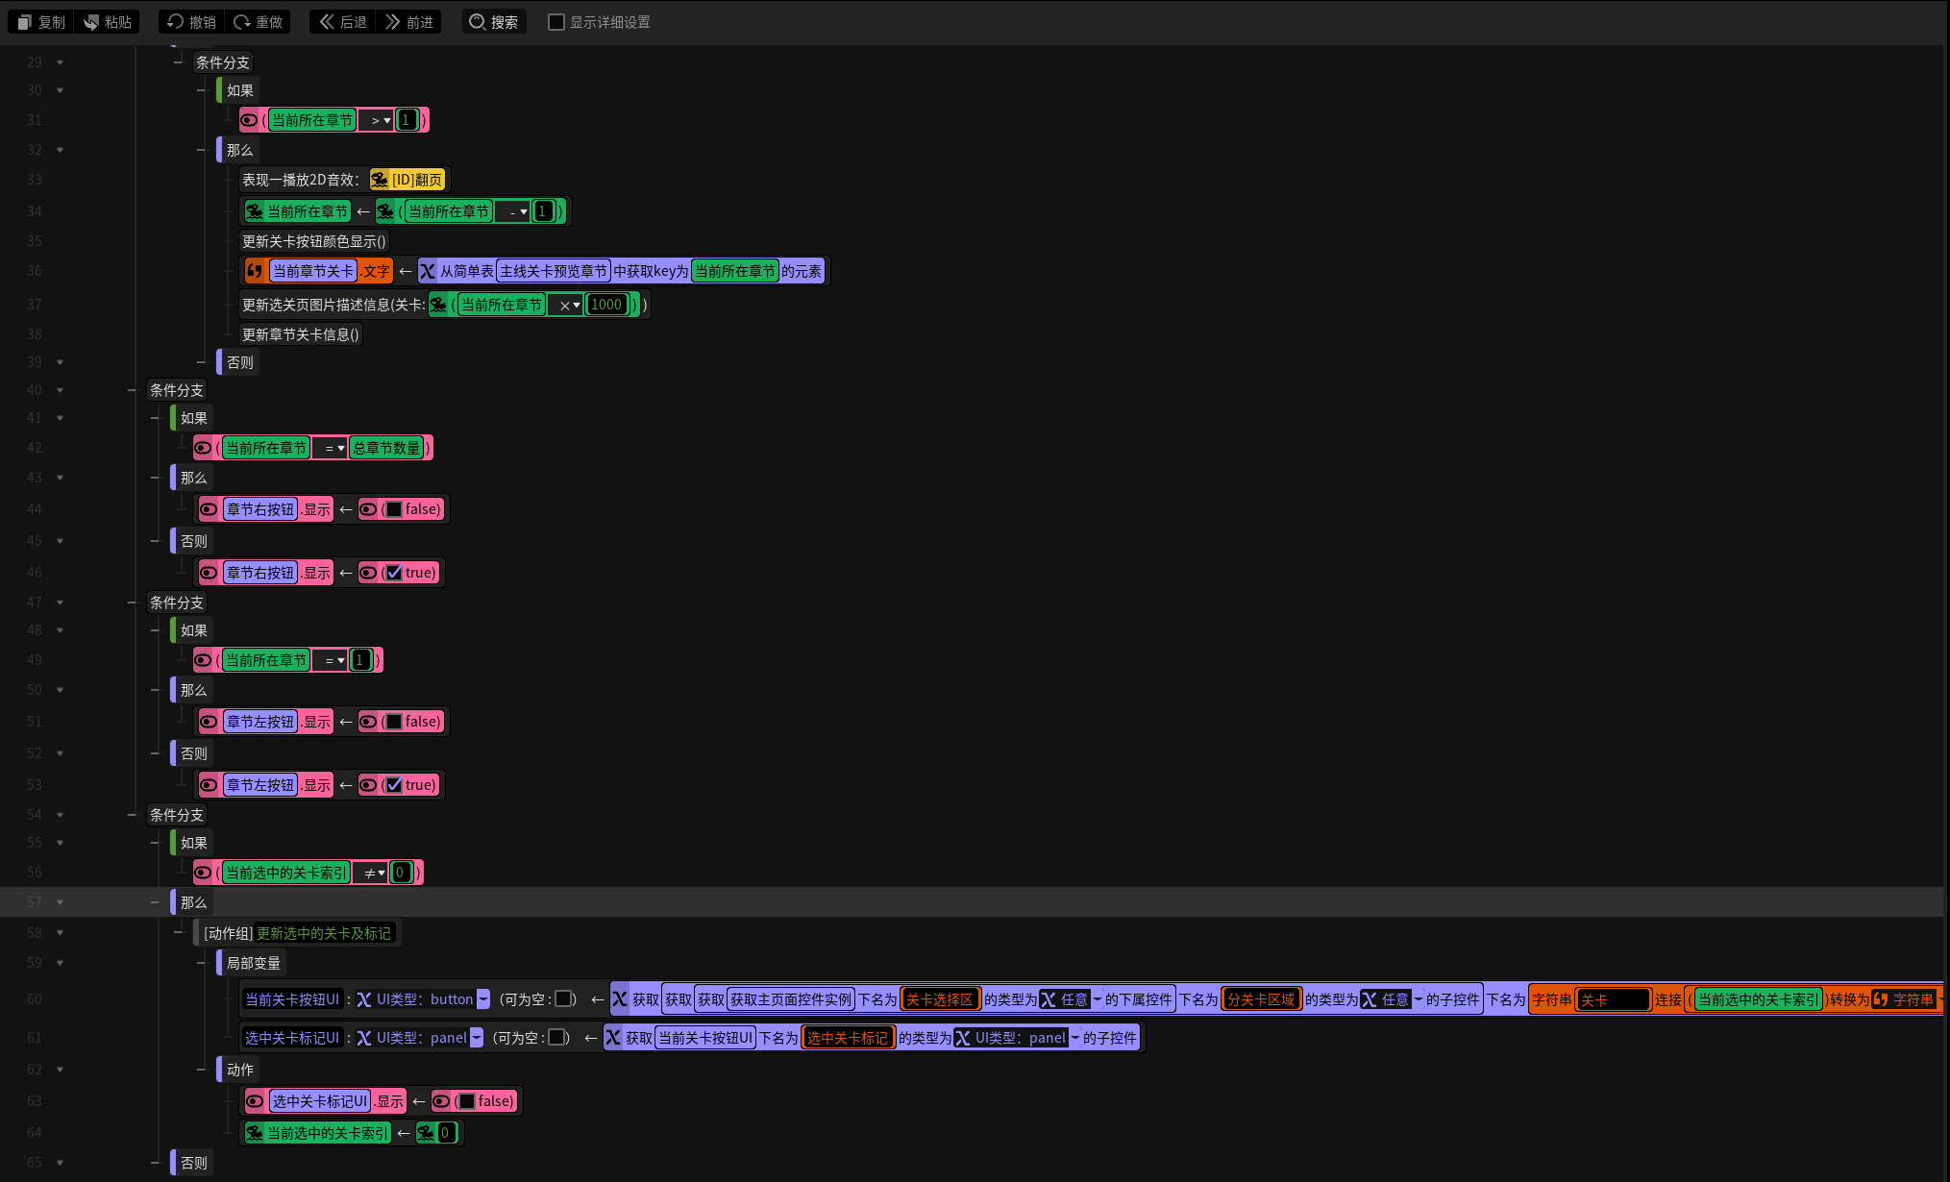Click the eye icon on line 31 condition

(249, 120)
